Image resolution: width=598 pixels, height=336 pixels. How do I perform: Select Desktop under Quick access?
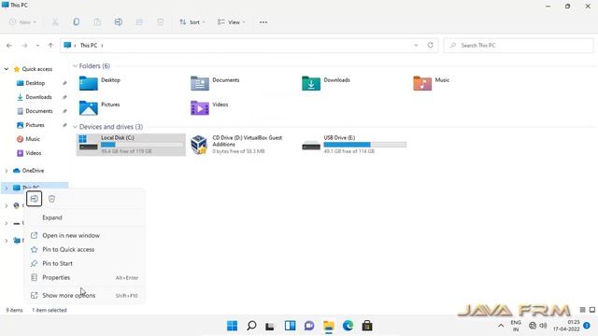click(x=36, y=83)
